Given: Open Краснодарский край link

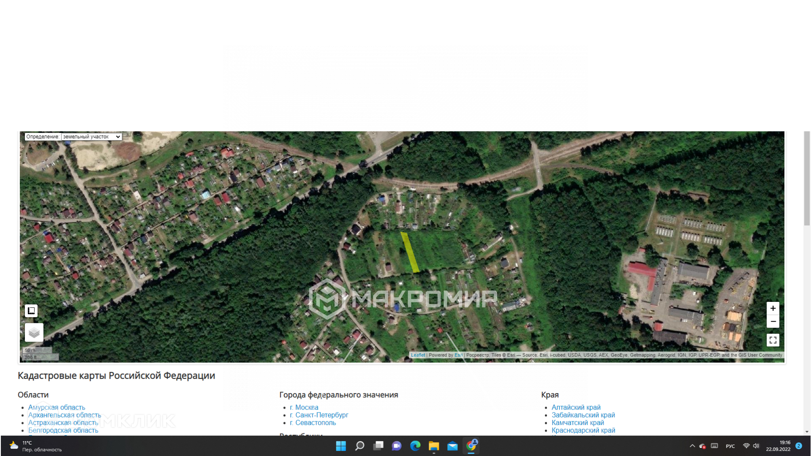Looking at the screenshot, I should pos(583,430).
